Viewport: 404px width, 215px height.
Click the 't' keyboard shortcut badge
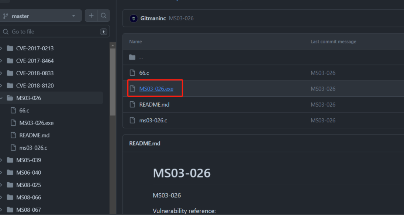[x=104, y=32]
